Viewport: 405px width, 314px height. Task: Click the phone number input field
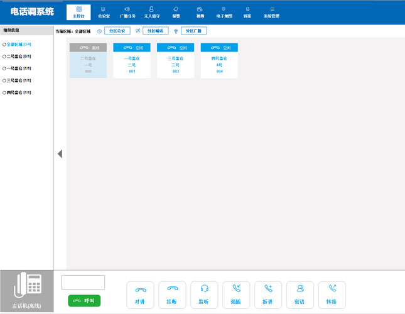pyautogui.click(x=83, y=282)
